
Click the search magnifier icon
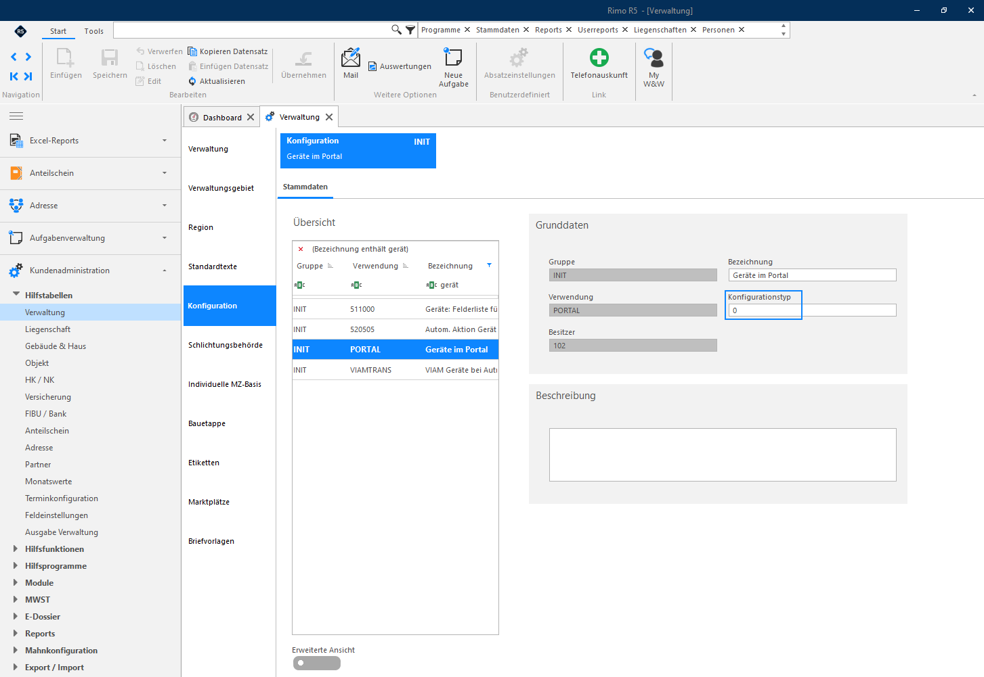coord(397,30)
